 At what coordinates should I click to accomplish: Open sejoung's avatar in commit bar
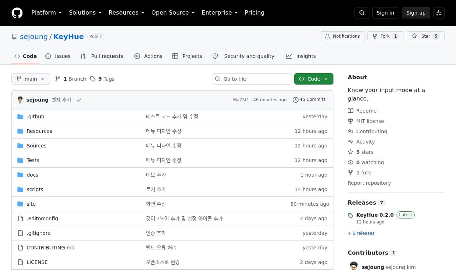tap(20, 100)
